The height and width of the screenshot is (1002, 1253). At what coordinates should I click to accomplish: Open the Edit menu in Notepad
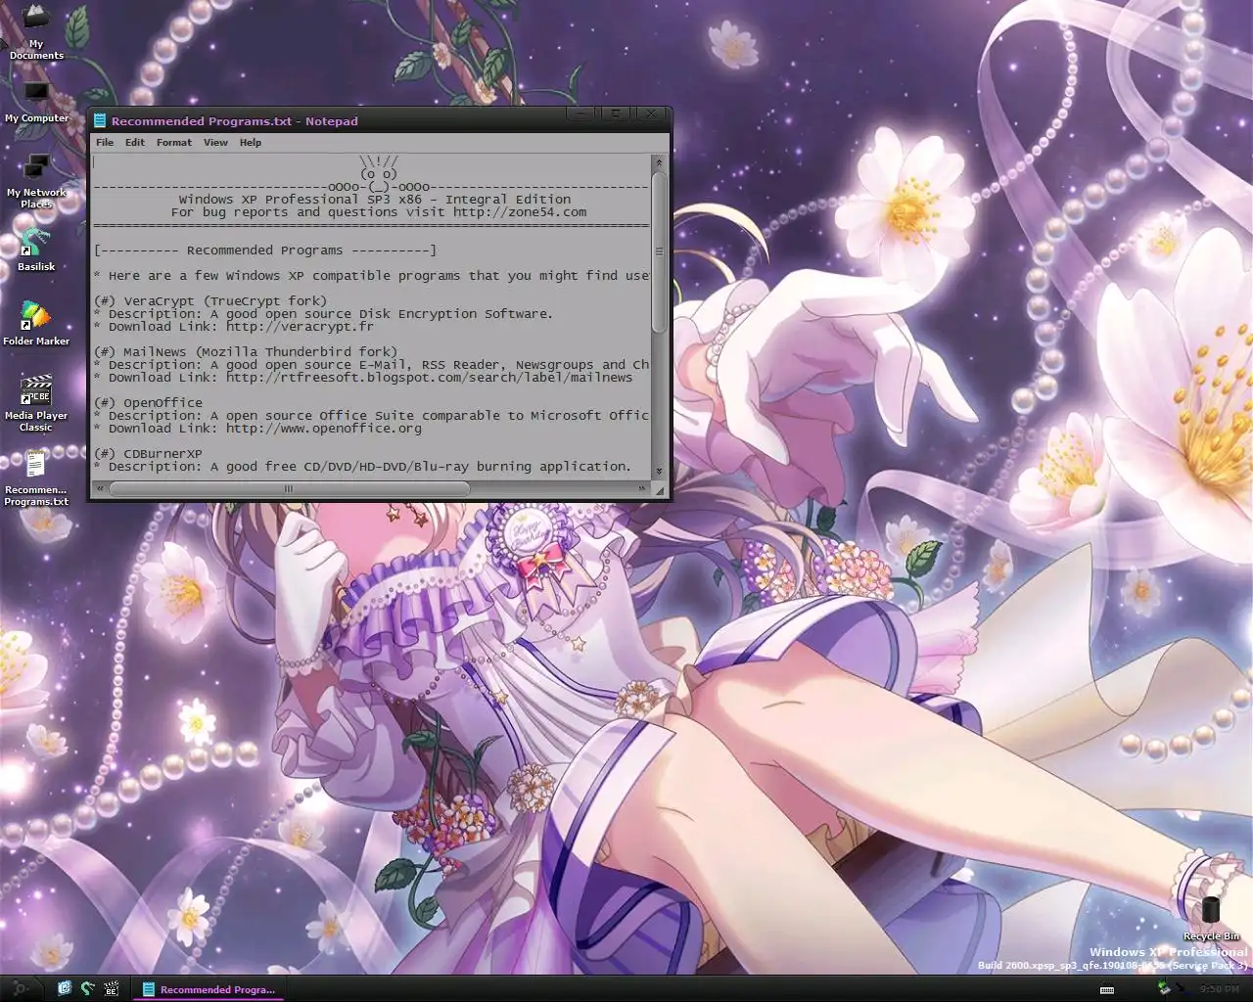pyautogui.click(x=135, y=143)
